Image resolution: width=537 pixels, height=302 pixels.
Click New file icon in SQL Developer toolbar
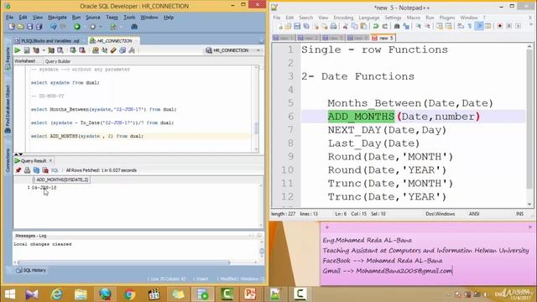[12, 26]
